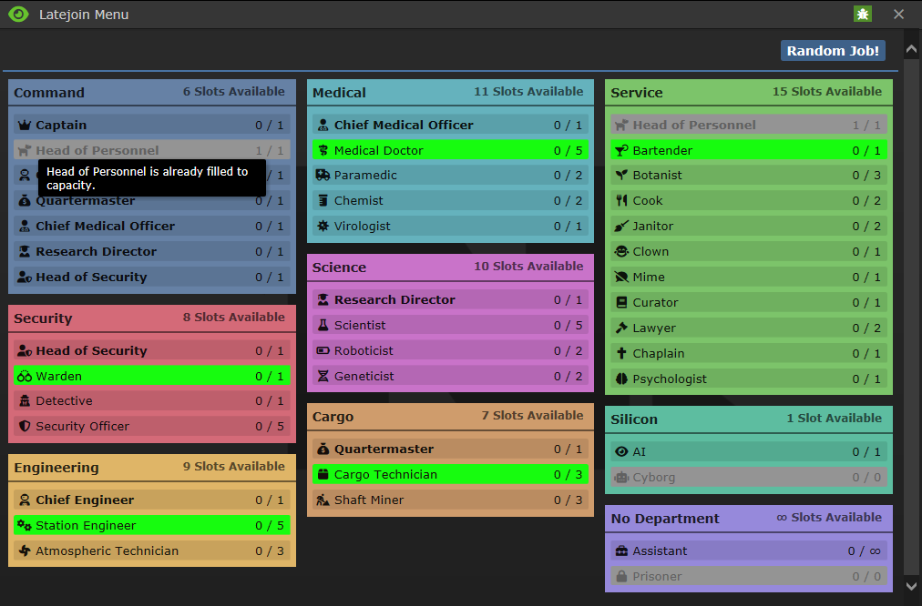
Task: Choose Geneticist in the Science department
Action: [x=450, y=377]
